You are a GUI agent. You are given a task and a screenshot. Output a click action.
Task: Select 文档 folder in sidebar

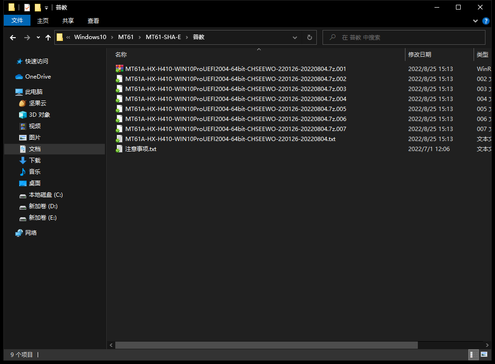[x=55, y=149]
